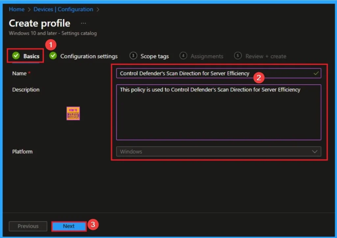This screenshot has height=238, width=337.
Task: Click chevron between Home and Devices breadcrumbs
Action: (x=28, y=9)
